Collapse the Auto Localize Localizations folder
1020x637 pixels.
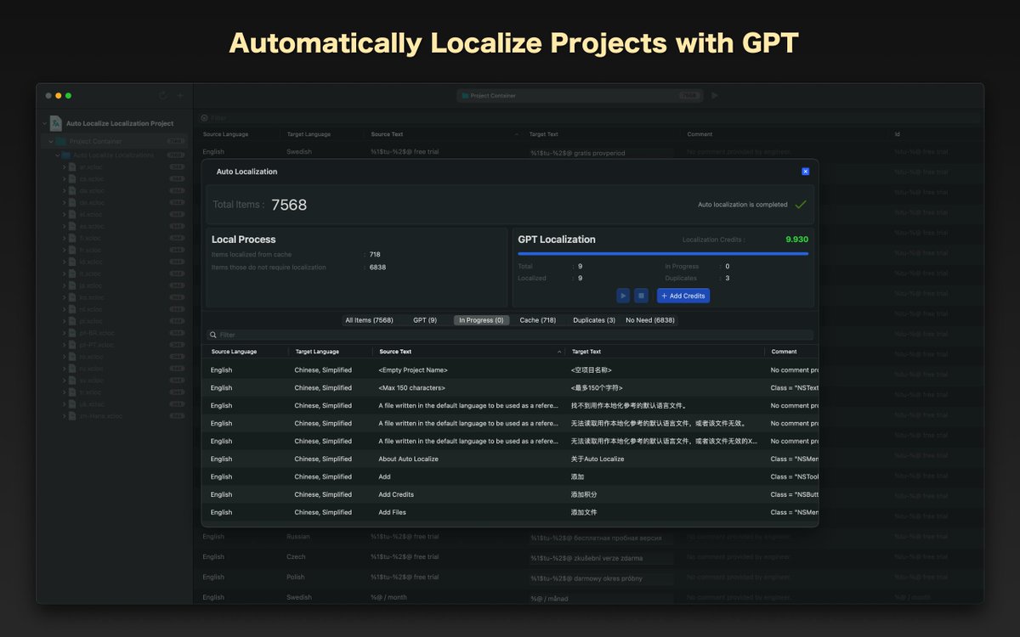point(58,155)
